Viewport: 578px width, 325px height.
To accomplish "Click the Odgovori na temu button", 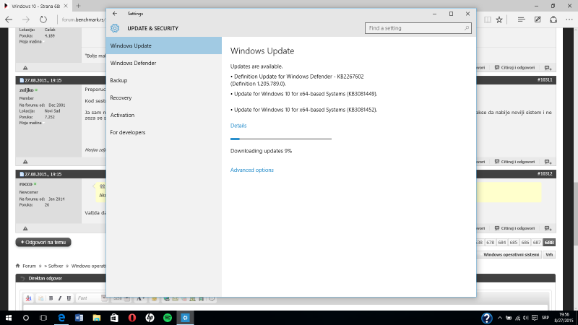I will 43,243.
